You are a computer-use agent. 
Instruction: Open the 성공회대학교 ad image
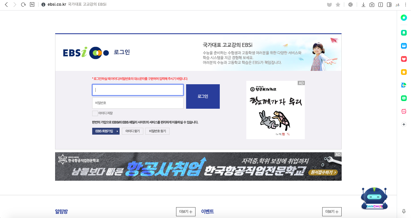275,110
